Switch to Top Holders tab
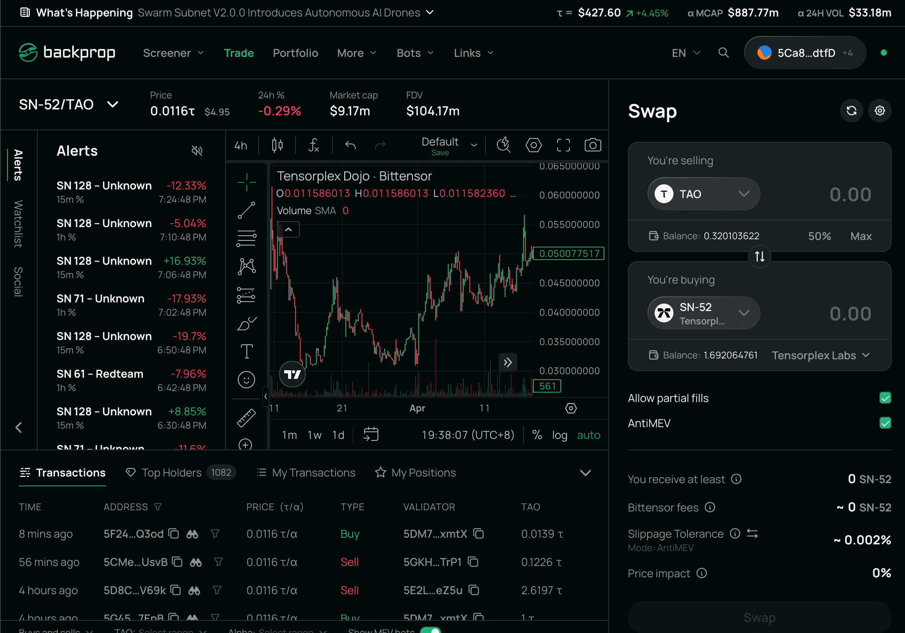The width and height of the screenshot is (905, 633). [181, 473]
